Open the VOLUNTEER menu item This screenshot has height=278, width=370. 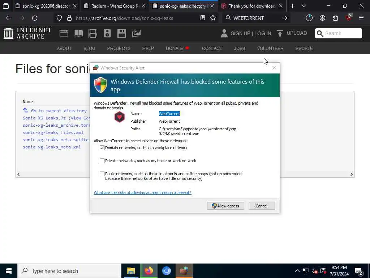tap(270, 48)
